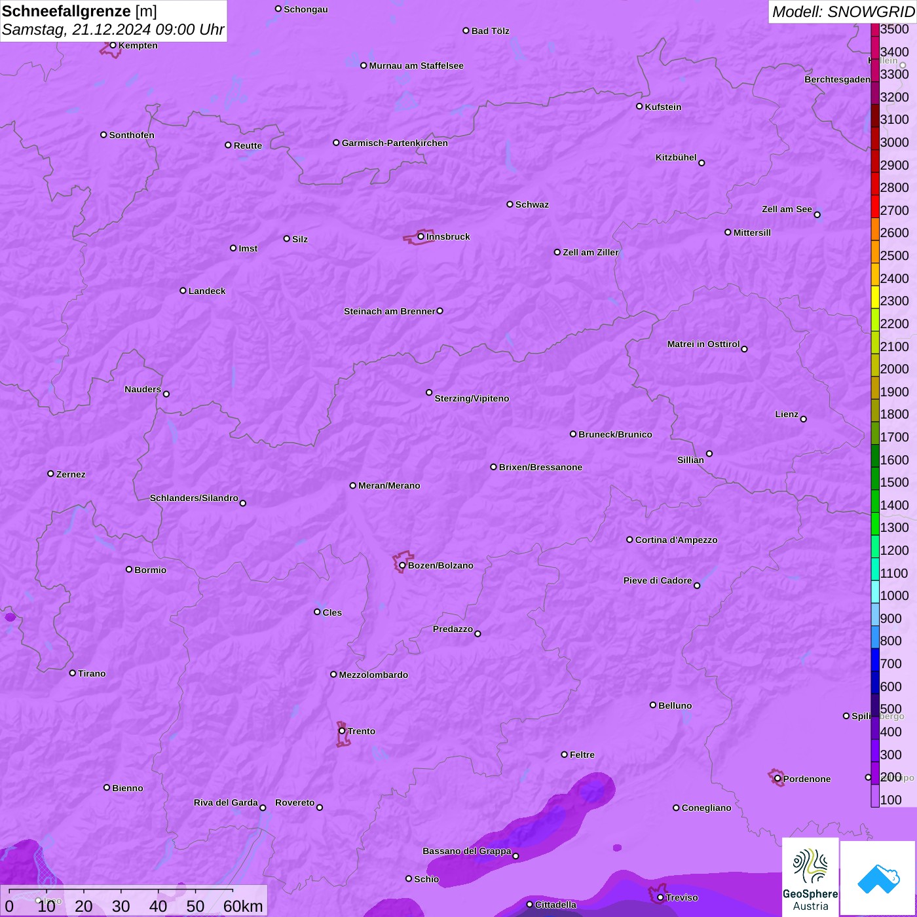The image size is (917, 917).
Task: Click the Imst label
Action: (248, 248)
